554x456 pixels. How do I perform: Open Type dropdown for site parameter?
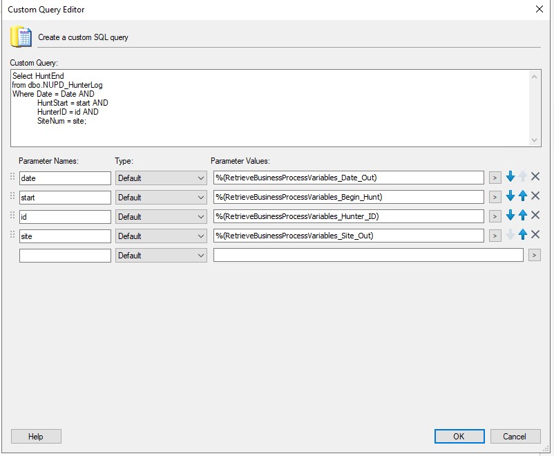tap(161, 236)
